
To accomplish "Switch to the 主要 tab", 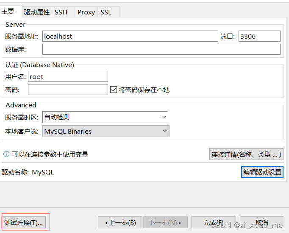I will click(11, 11).
